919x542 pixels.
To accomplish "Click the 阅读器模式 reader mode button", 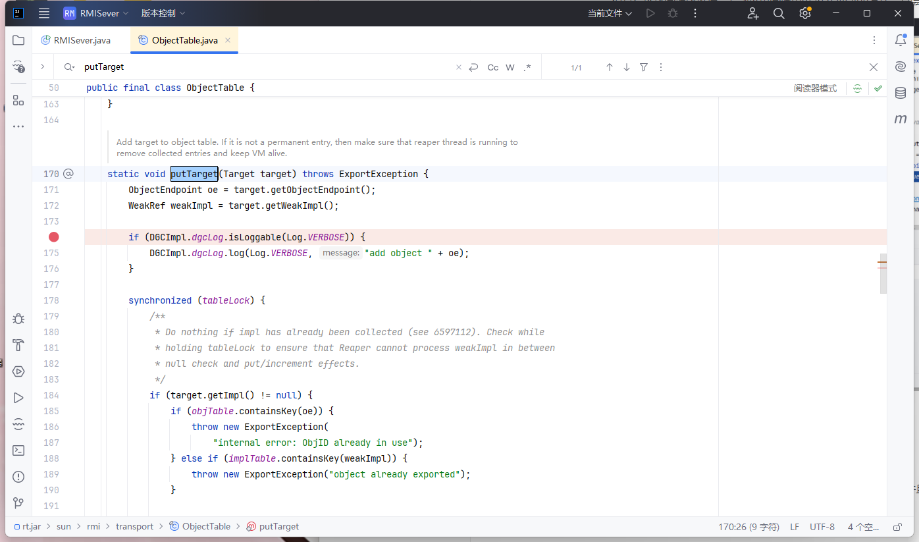I will pos(815,88).
